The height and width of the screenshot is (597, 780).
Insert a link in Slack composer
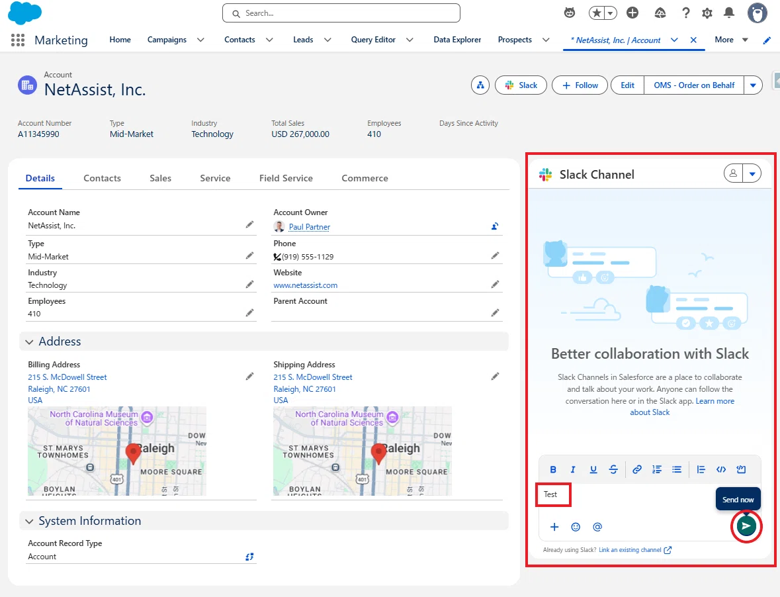tap(636, 470)
